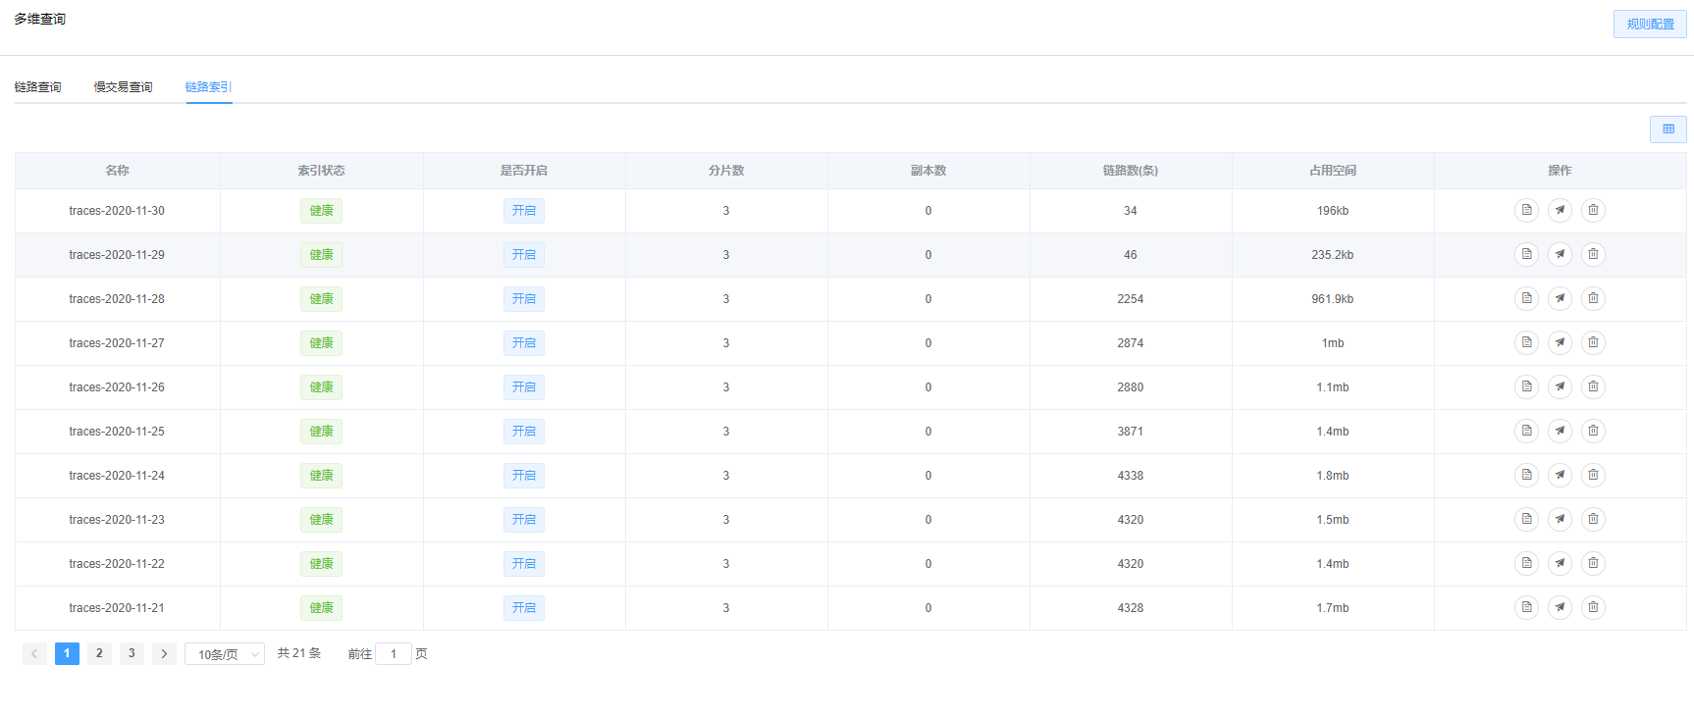Click the 规则配置 button
Viewport: 1694px width, 718px height.
(1650, 25)
